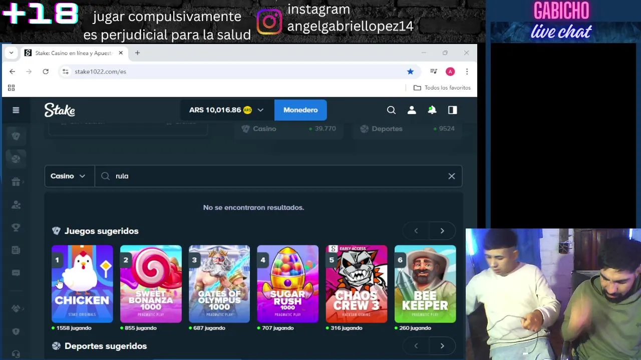Click the search field containing rula
Screen dimensions: 641x360
click(x=278, y=176)
